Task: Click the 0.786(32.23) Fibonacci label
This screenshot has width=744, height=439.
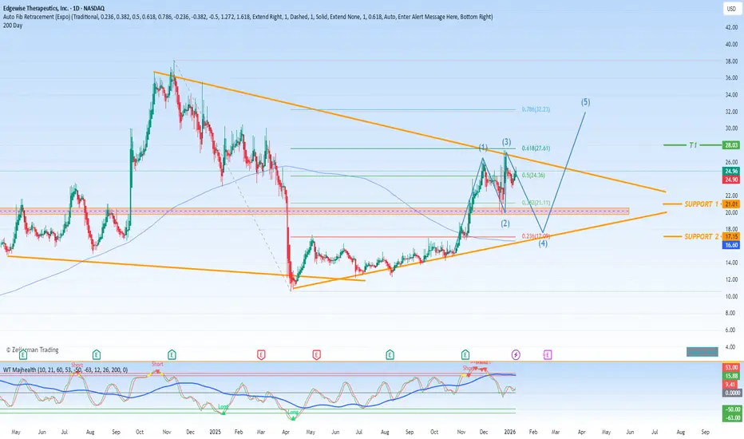Action: [536, 109]
